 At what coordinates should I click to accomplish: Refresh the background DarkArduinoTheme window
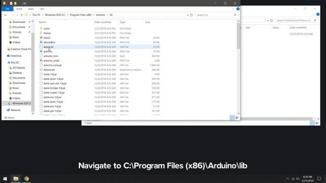pos(271,20)
